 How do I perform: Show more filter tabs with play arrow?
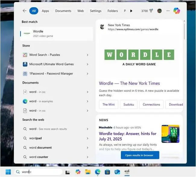coord(131,11)
